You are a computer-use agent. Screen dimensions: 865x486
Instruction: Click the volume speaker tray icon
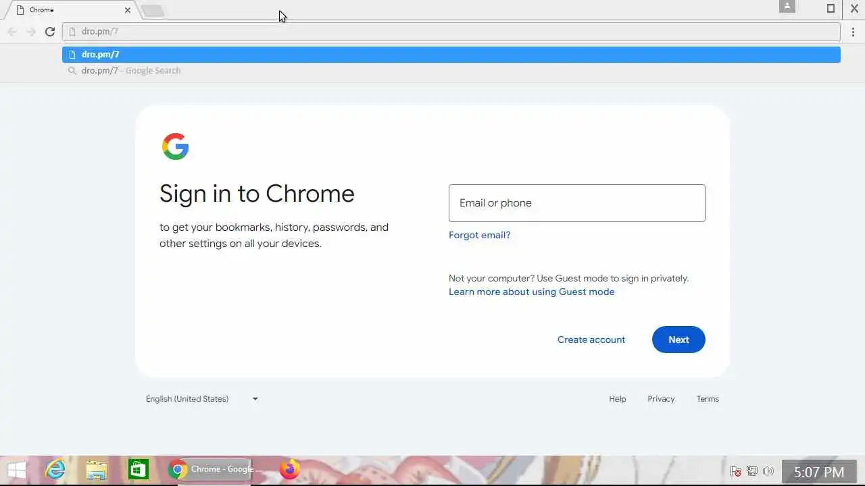tap(768, 471)
